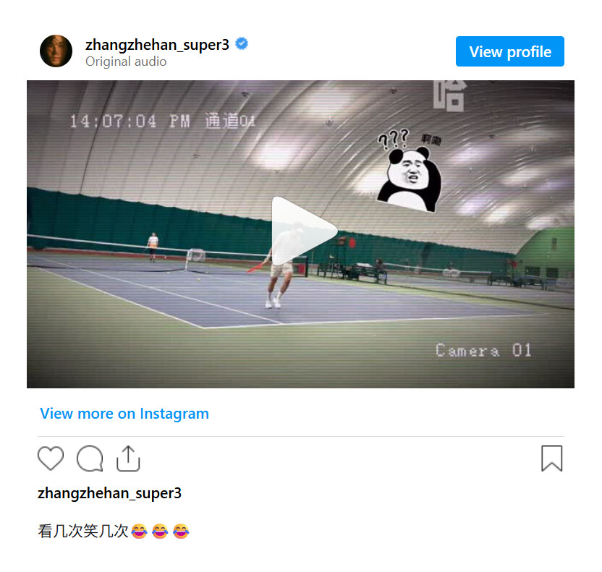The image size is (602, 572).
Task: Click the distant tennis player on far court
Action: pos(153,247)
